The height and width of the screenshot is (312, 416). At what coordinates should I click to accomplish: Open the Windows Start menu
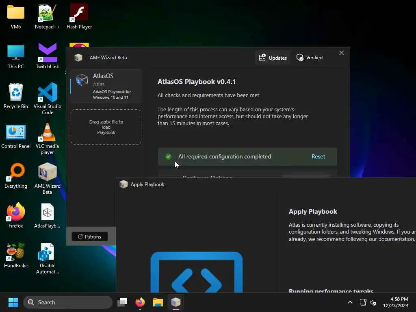click(13, 302)
